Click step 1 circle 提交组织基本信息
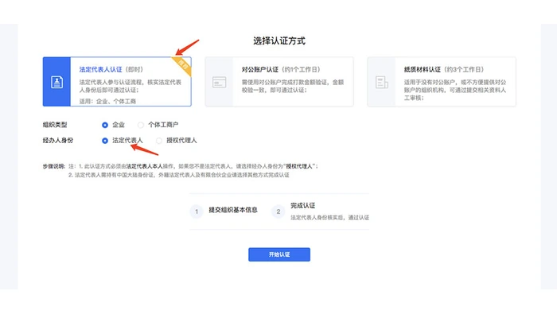 (197, 211)
